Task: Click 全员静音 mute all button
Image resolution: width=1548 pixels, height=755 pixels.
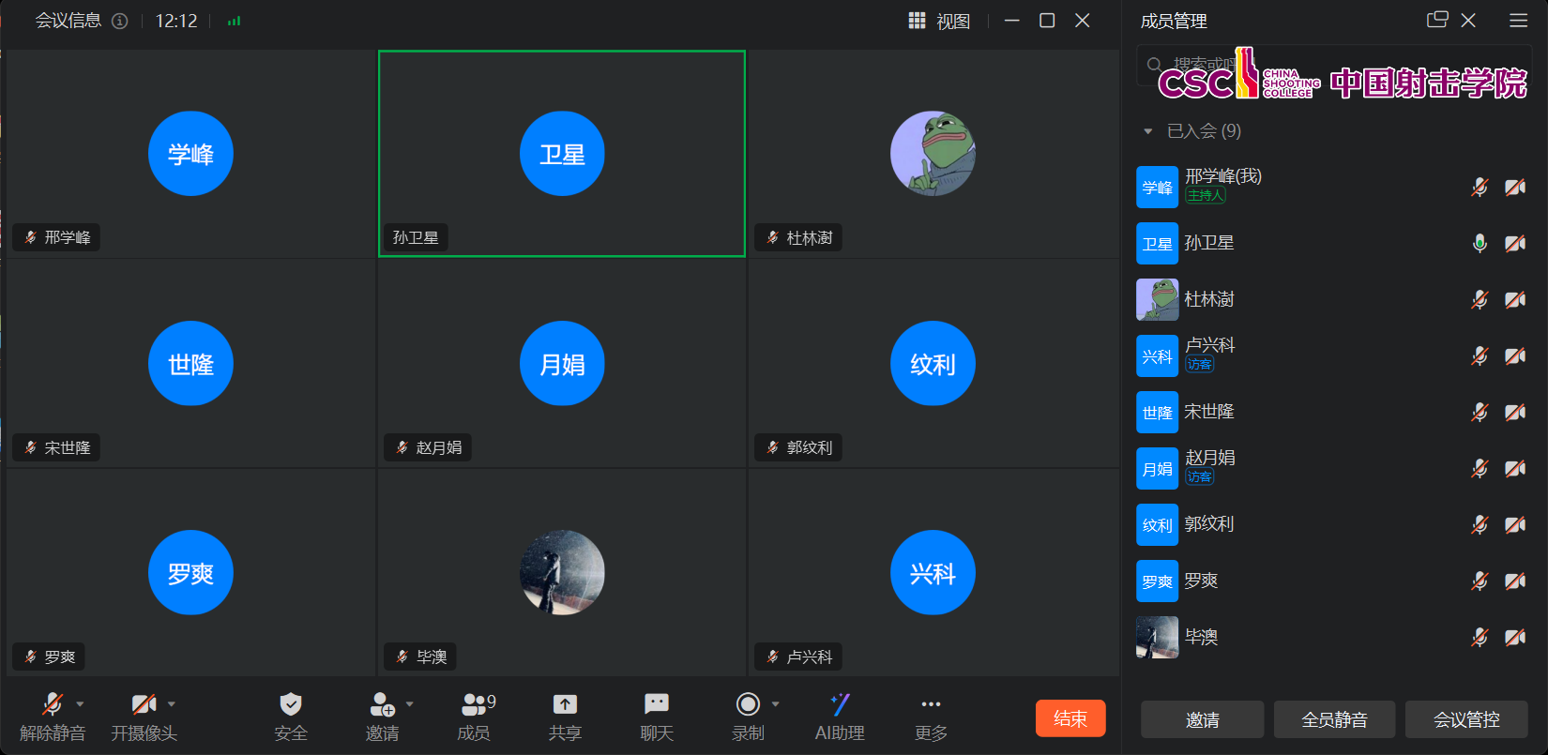Action: pyautogui.click(x=1334, y=719)
